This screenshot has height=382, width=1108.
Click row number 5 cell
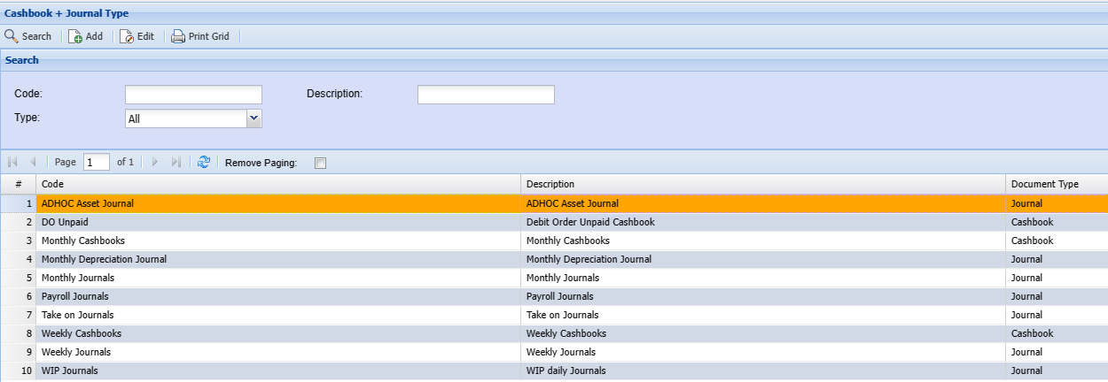(18, 278)
